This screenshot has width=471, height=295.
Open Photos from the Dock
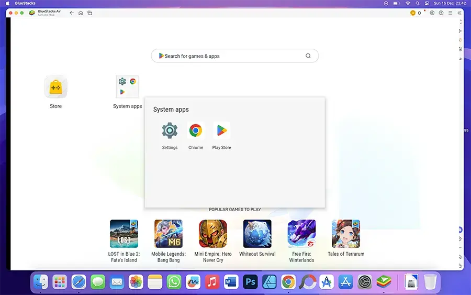click(136, 282)
